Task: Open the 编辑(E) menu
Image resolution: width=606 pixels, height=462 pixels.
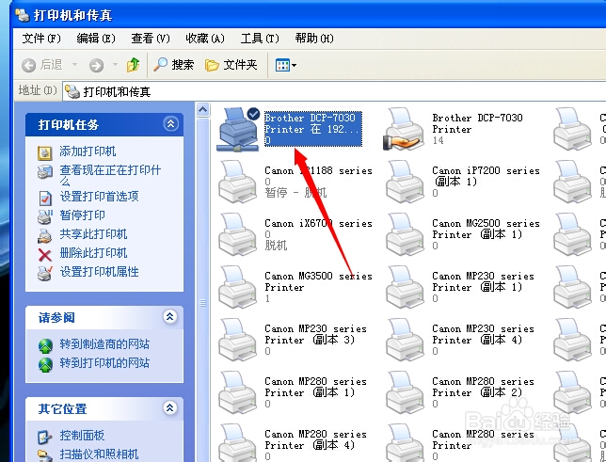Action: point(96,39)
